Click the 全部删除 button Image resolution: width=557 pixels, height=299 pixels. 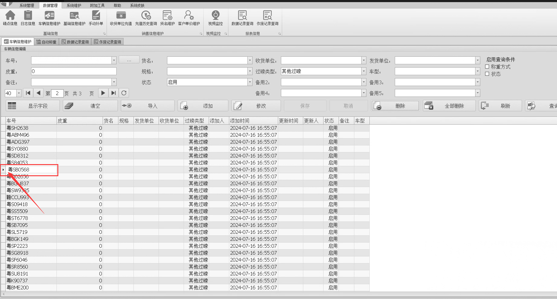449,106
